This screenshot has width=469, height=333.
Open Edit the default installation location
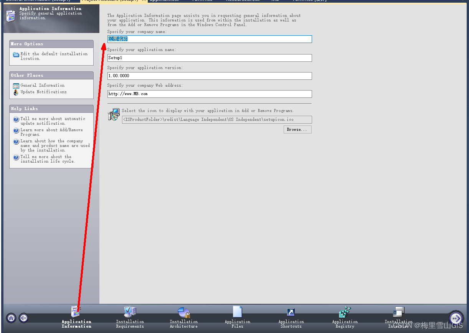54,56
